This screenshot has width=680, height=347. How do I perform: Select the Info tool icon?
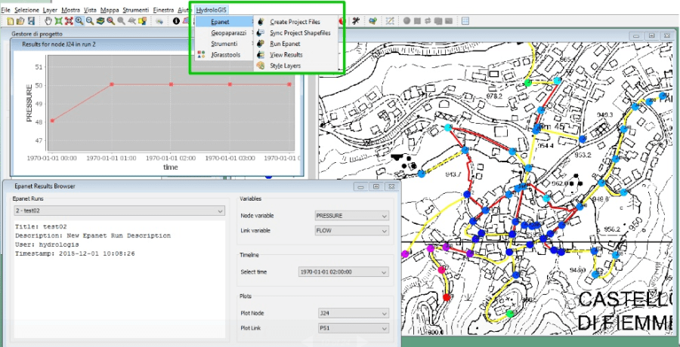[x=176, y=21]
